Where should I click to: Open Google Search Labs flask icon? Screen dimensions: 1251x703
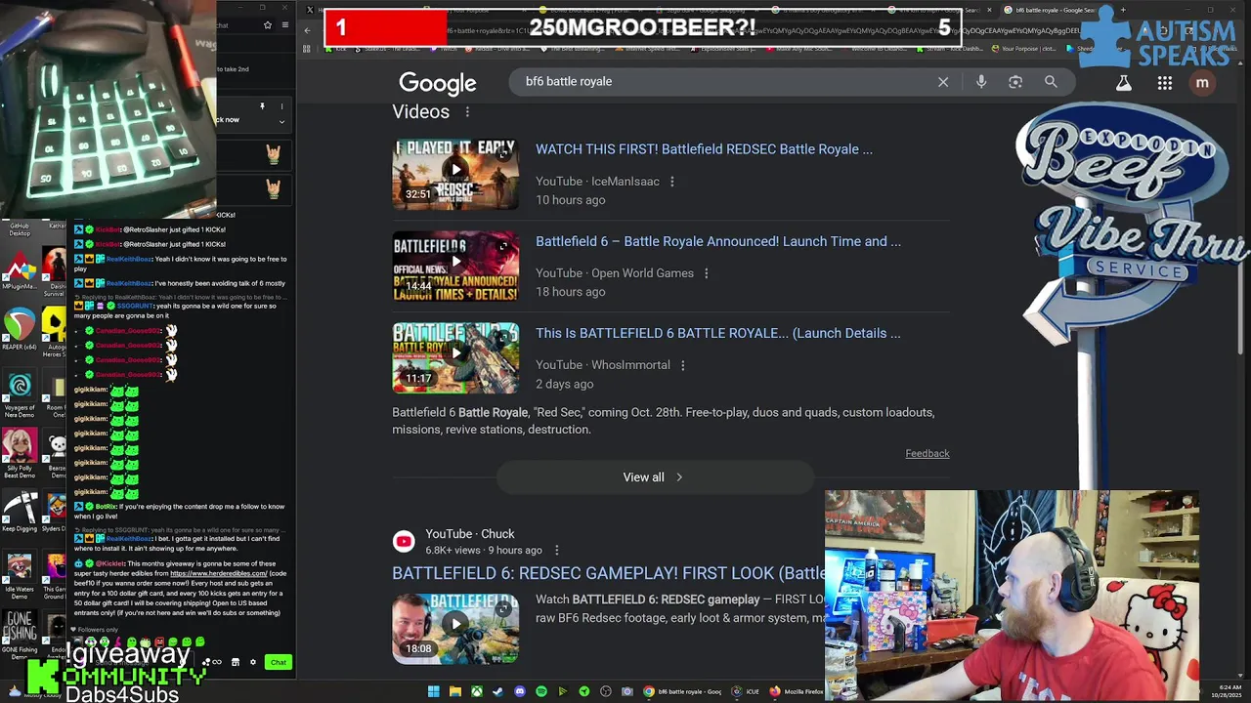pos(1124,83)
